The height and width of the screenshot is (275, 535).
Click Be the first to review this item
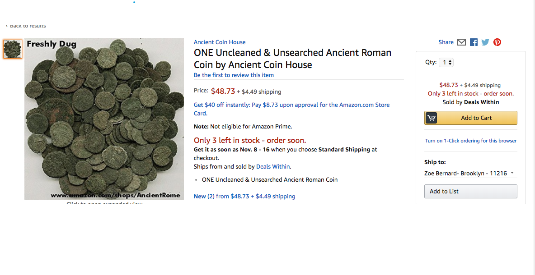pos(234,75)
